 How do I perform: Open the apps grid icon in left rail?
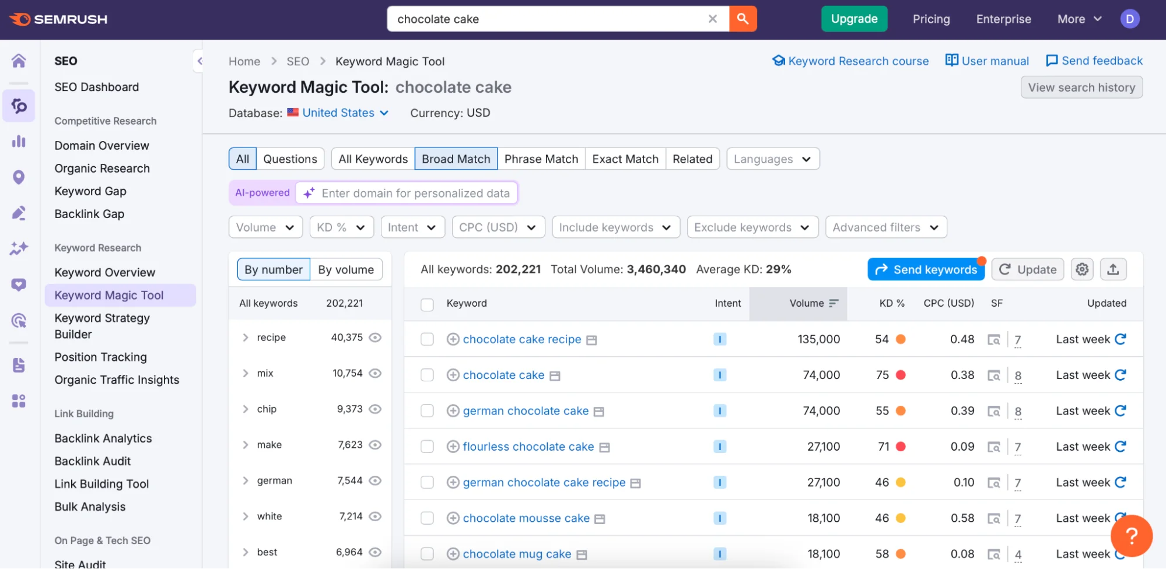pyautogui.click(x=19, y=401)
